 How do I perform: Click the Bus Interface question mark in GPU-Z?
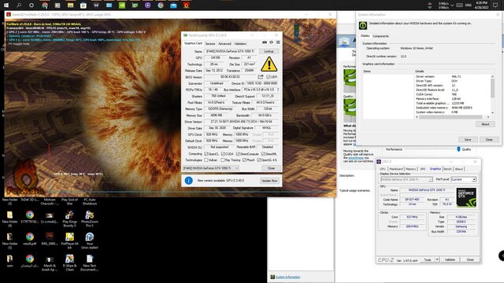tap(278, 90)
